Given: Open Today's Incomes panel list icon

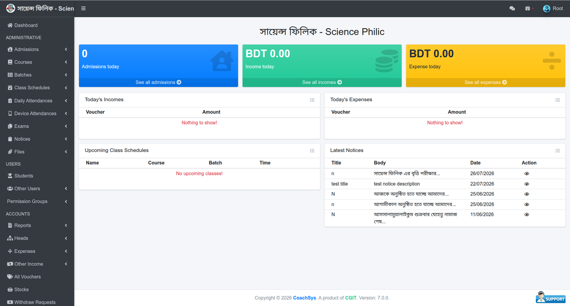Looking at the screenshot, I should coord(312,100).
